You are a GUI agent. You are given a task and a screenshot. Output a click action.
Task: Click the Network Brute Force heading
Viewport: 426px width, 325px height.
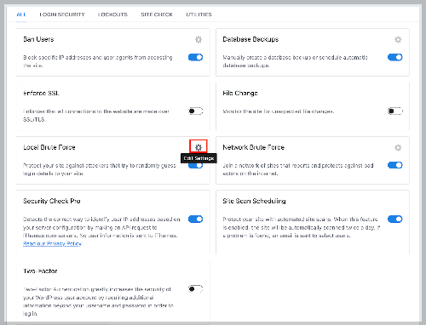(x=254, y=147)
